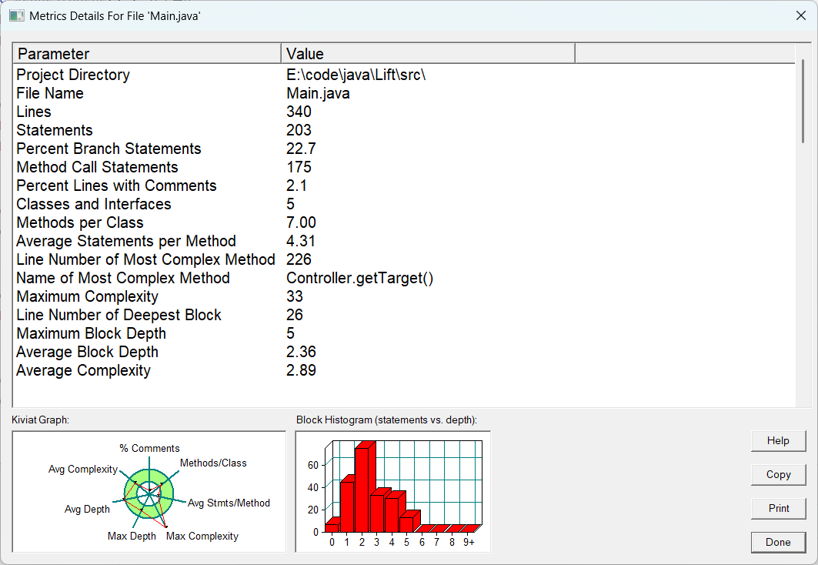818x565 pixels.
Task: Click the Value column header
Action: click(x=427, y=54)
